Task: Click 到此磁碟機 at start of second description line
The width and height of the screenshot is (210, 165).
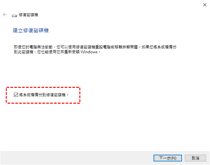Action: 24,52
